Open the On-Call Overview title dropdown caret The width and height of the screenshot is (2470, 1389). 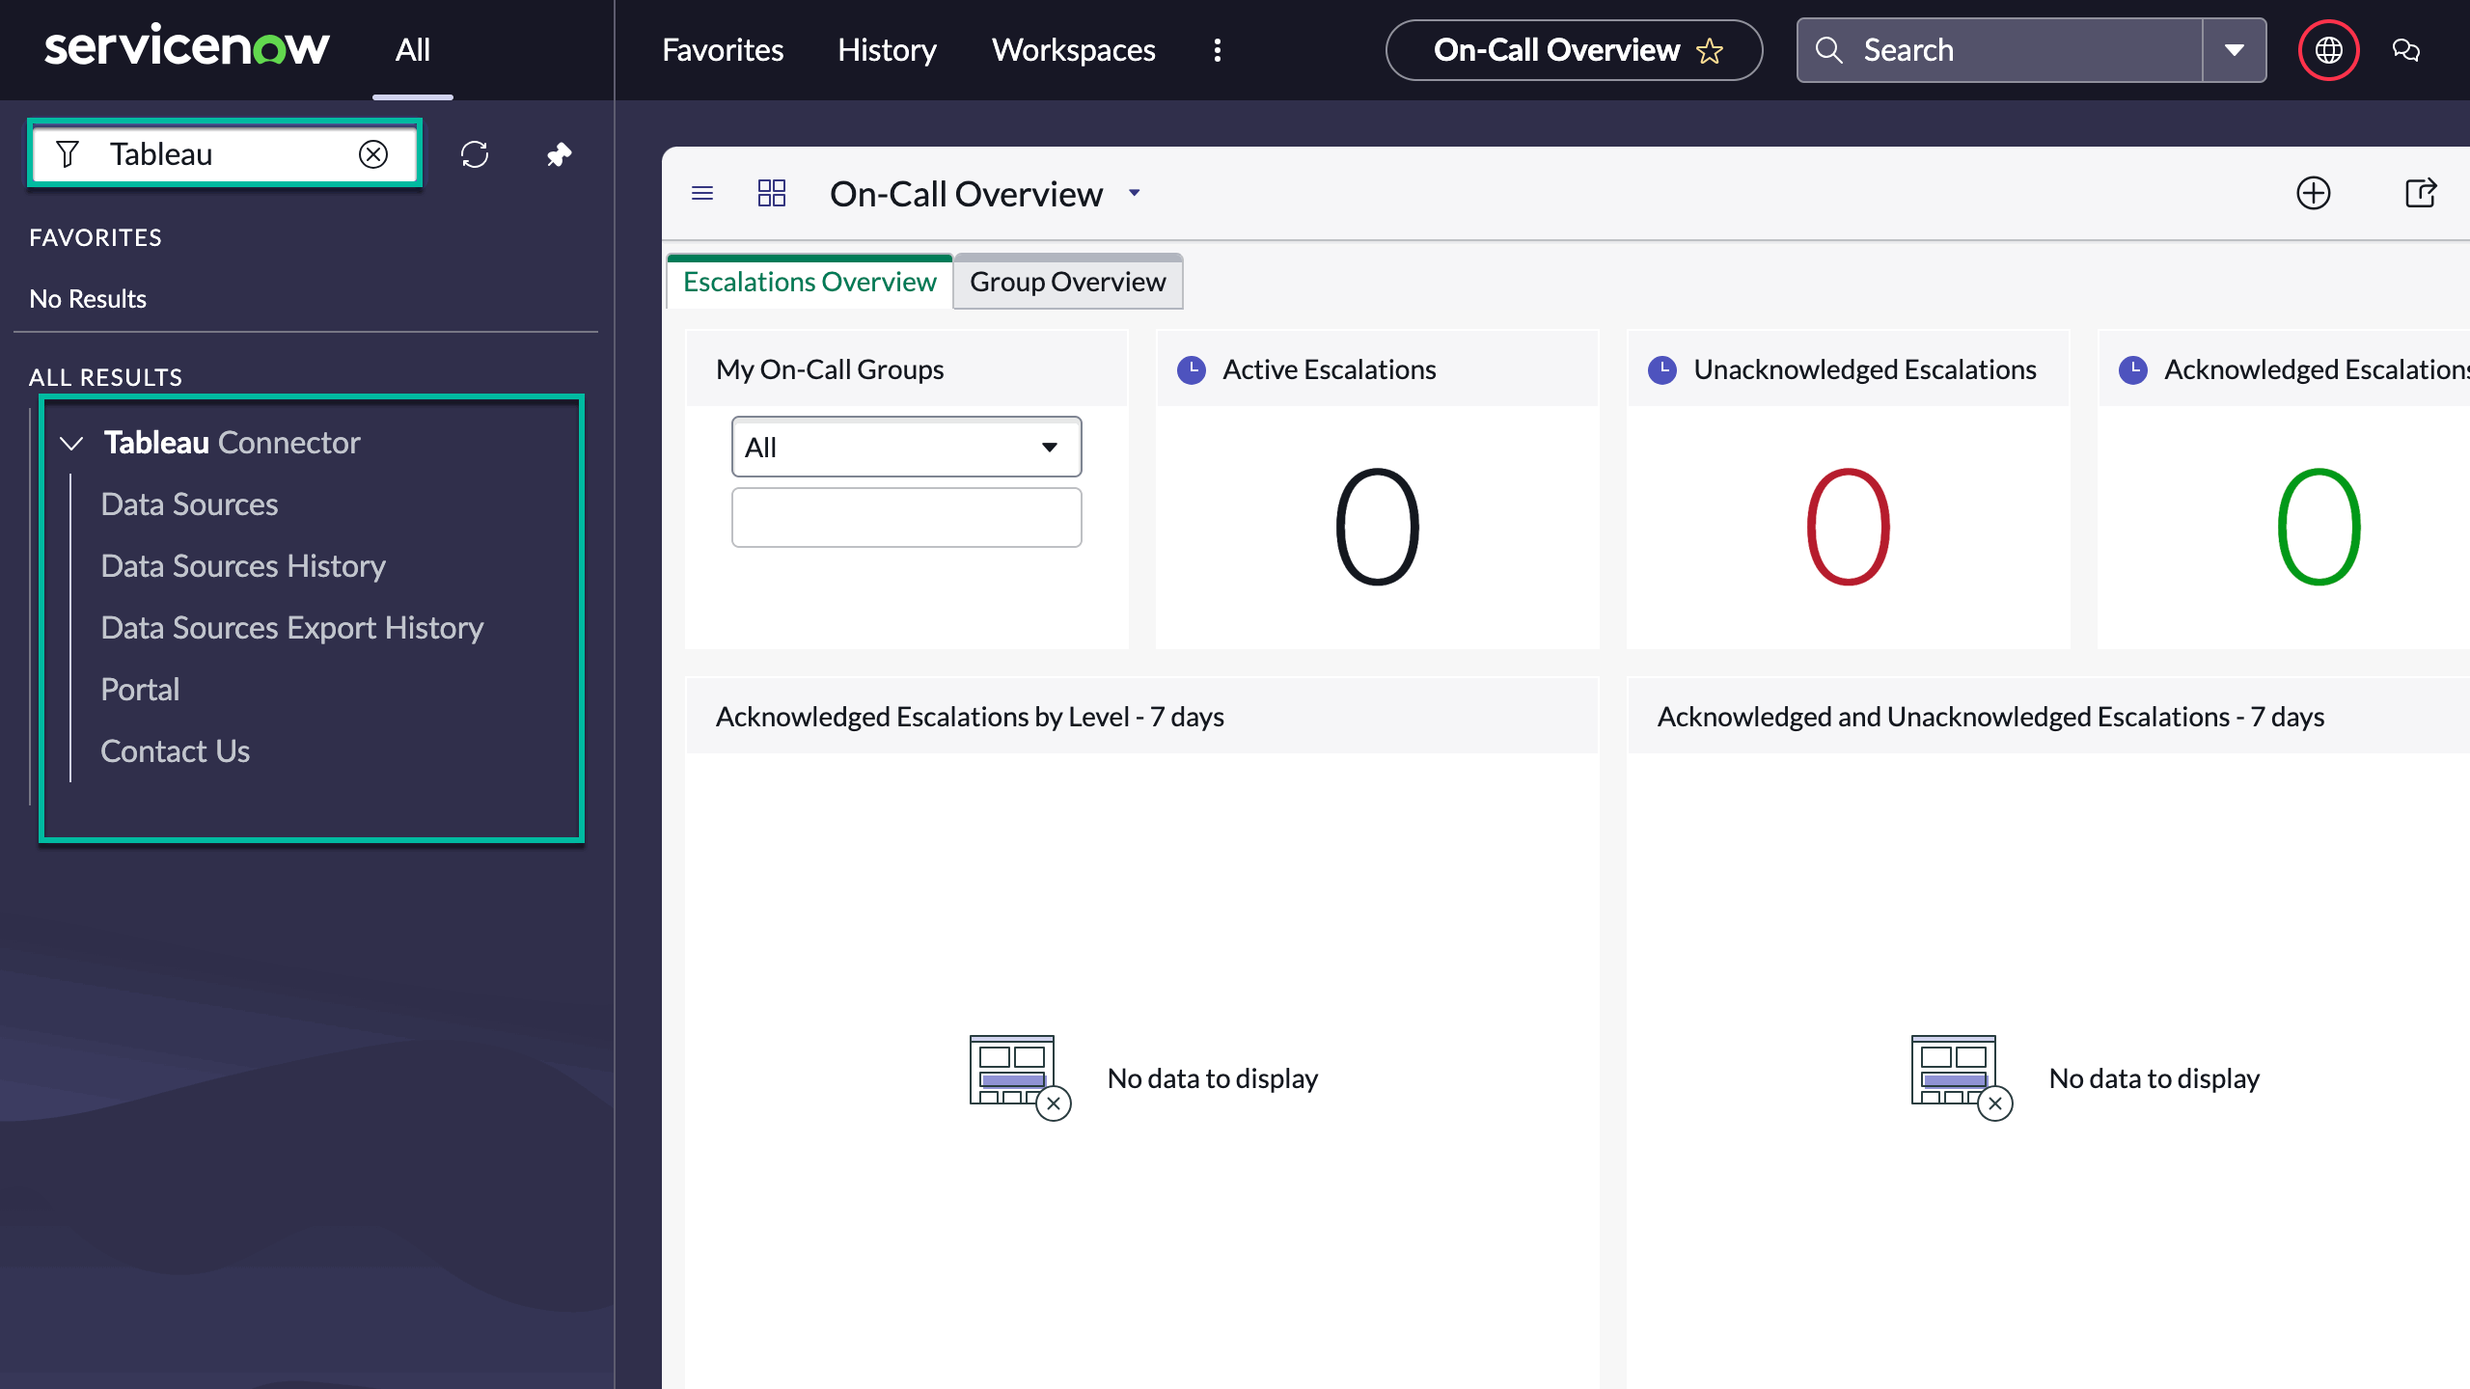click(1134, 194)
